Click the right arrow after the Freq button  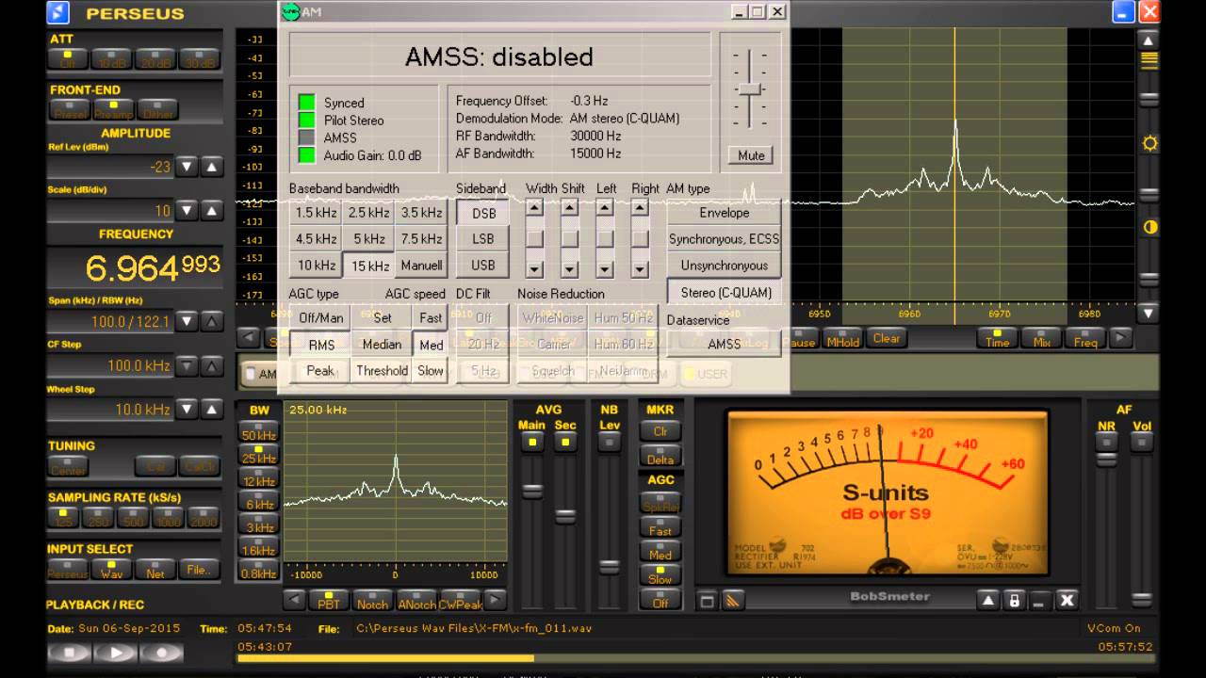[1120, 338]
